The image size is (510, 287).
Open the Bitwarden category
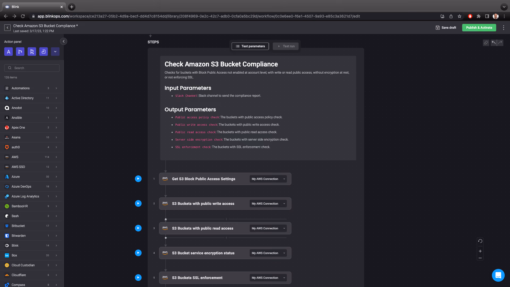point(31,236)
